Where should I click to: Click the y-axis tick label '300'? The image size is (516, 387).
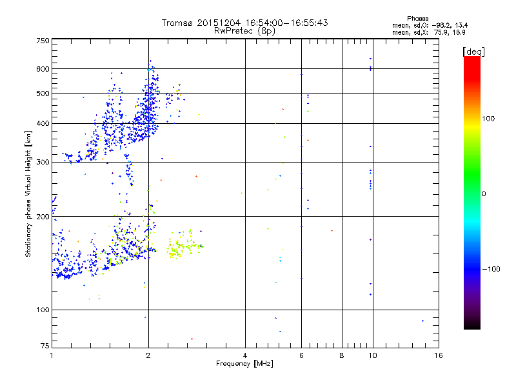(43, 162)
